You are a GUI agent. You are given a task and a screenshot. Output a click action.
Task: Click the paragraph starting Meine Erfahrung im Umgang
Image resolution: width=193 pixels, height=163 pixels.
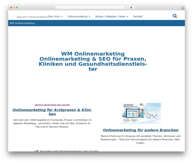pos(141,139)
